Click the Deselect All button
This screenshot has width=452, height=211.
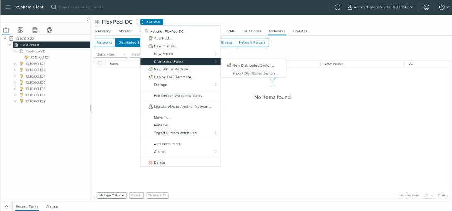click(x=158, y=195)
